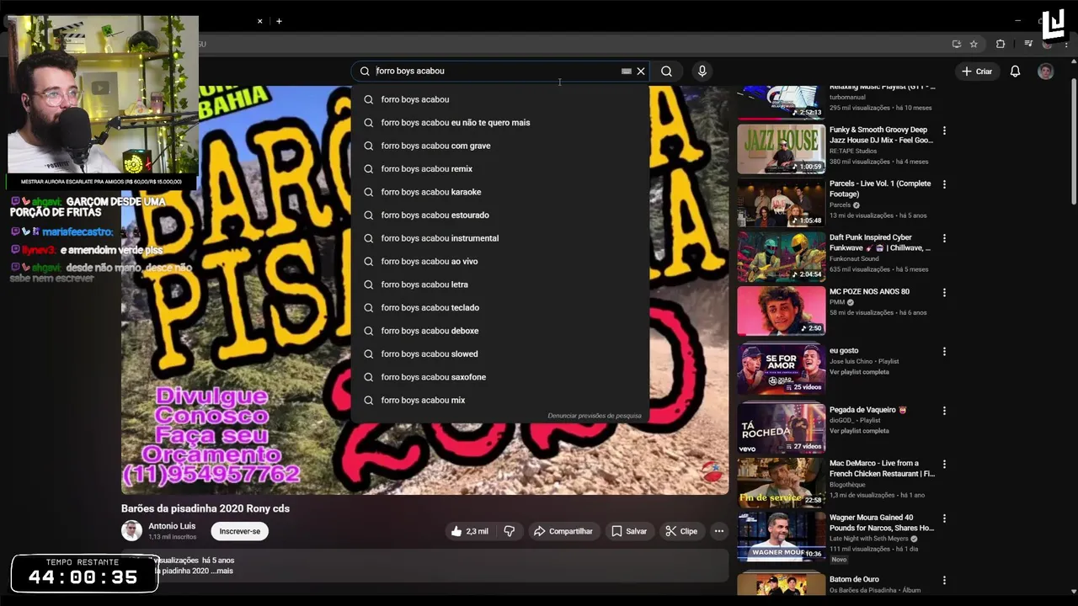1078x606 pixels.
Task: Close the current browser tab
Action: tap(259, 21)
